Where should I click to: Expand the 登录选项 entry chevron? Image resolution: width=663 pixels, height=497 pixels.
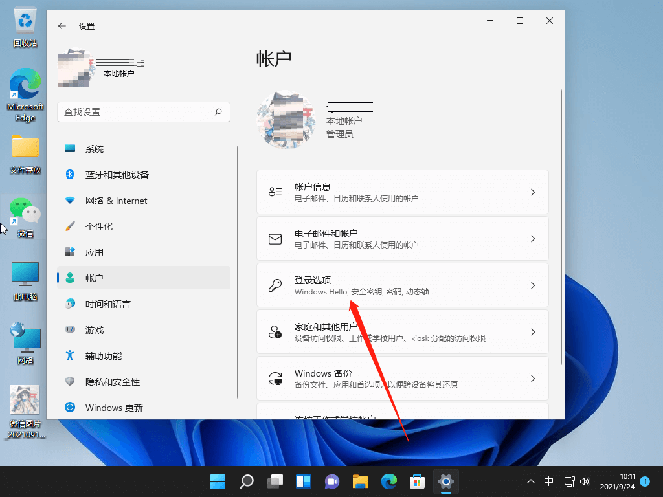[x=532, y=285]
